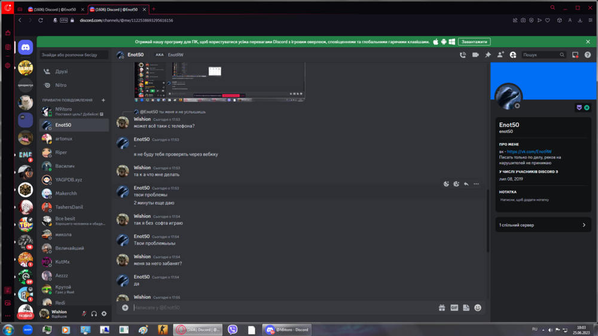598x336 pixels.
Task: Open the микола direct message
Action: click(x=74, y=234)
